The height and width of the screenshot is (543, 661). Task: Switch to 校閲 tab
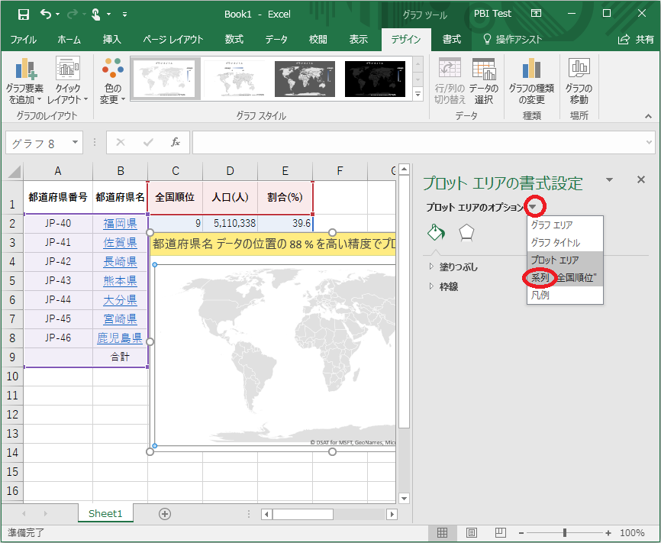point(318,40)
